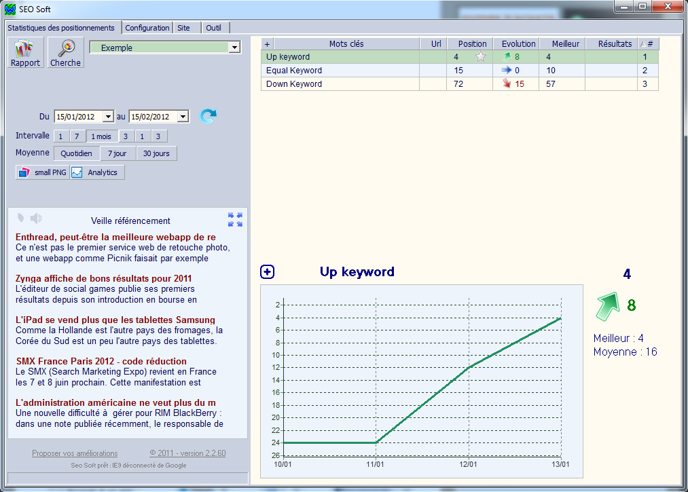Open the Du start date 15/01/2012 picker
Image resolution: width=688 pixels, height=492 pixels.
pyautogui.click(x=108, y=117)
